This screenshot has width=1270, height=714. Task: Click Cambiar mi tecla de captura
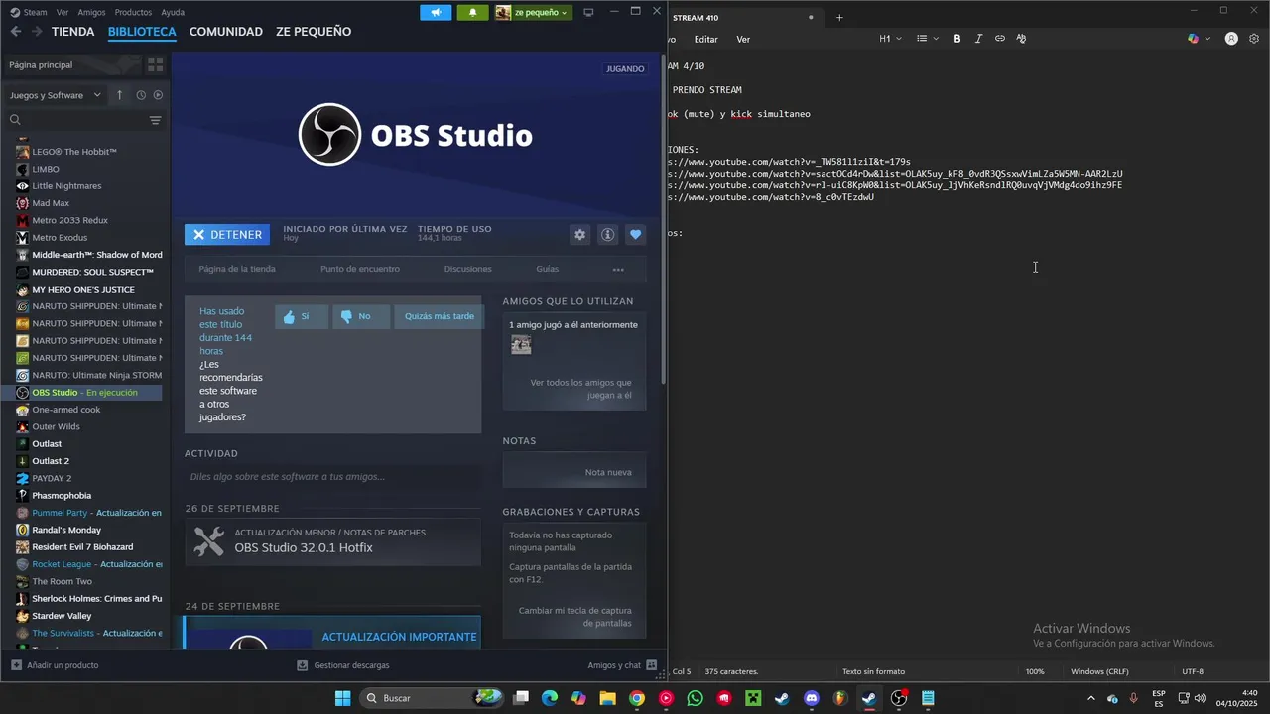[x=574, y=617]
